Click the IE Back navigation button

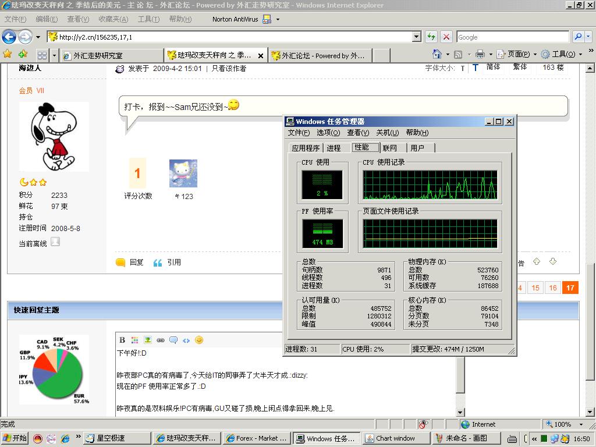pyautogui.click(x=9, y=37)
